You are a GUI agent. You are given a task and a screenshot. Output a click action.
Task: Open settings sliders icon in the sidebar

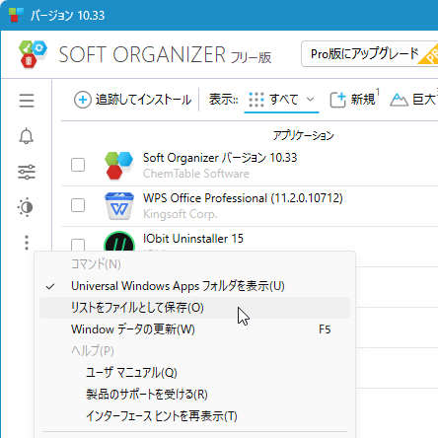click(x=27, y=172)
